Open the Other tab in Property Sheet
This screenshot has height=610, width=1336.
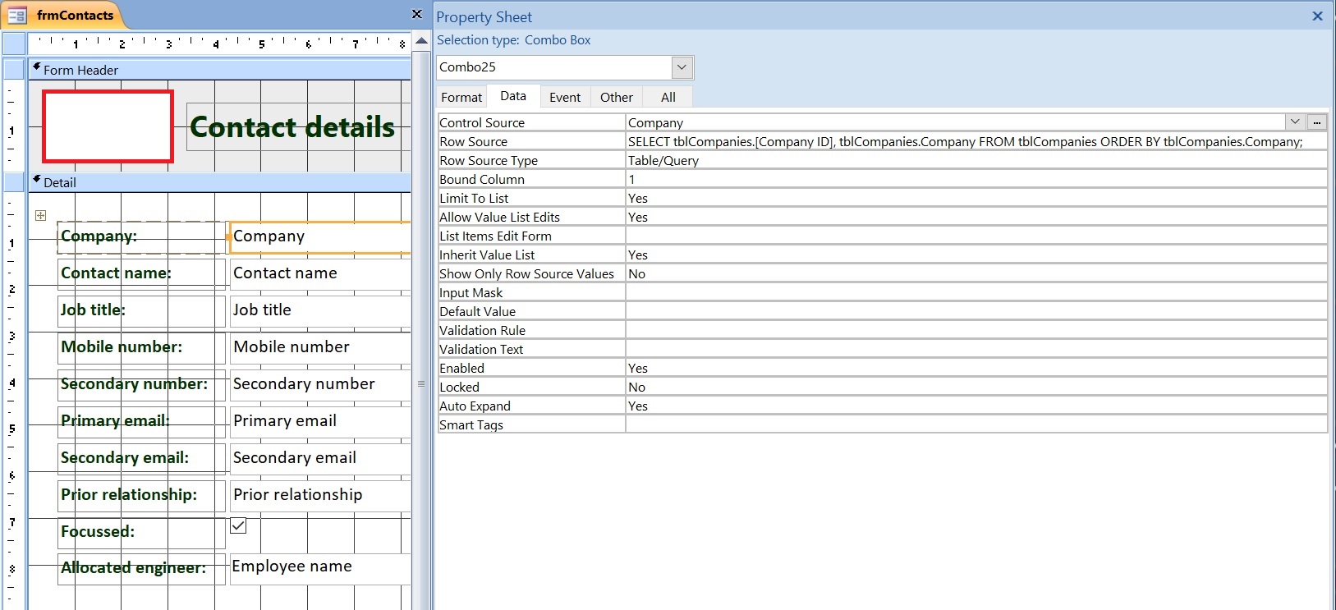616,97
